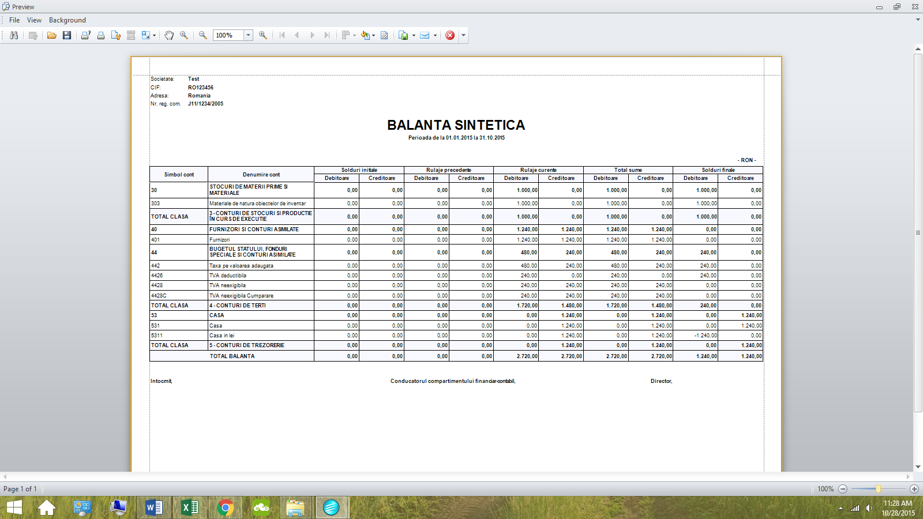Open Header and Footer editor icon
Screen dimensions: 923x519
click(x=131, y=35)
